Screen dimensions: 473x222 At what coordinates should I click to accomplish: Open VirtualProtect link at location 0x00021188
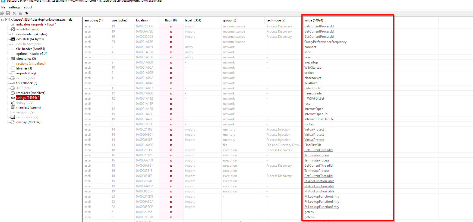(x=314, y=129)
